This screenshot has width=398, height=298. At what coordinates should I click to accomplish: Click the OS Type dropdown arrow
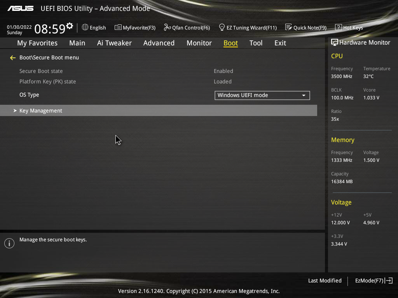pos(304,95)
